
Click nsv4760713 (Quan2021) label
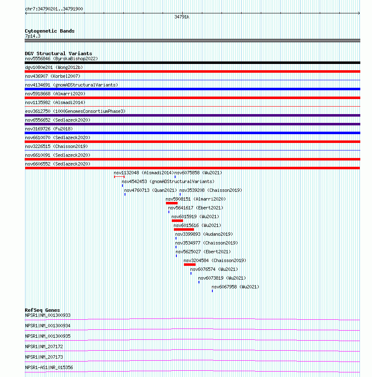[150, 191]
